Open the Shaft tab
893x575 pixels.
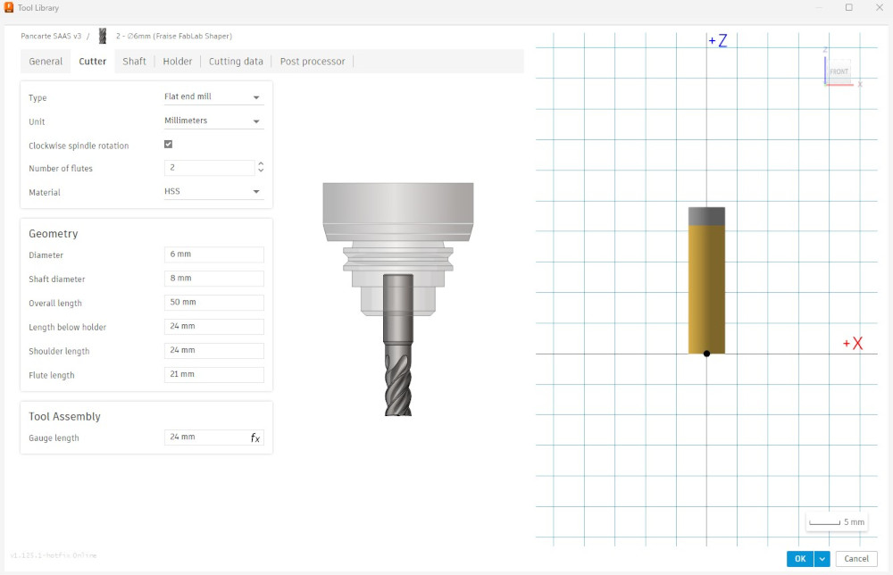[135, 62]
